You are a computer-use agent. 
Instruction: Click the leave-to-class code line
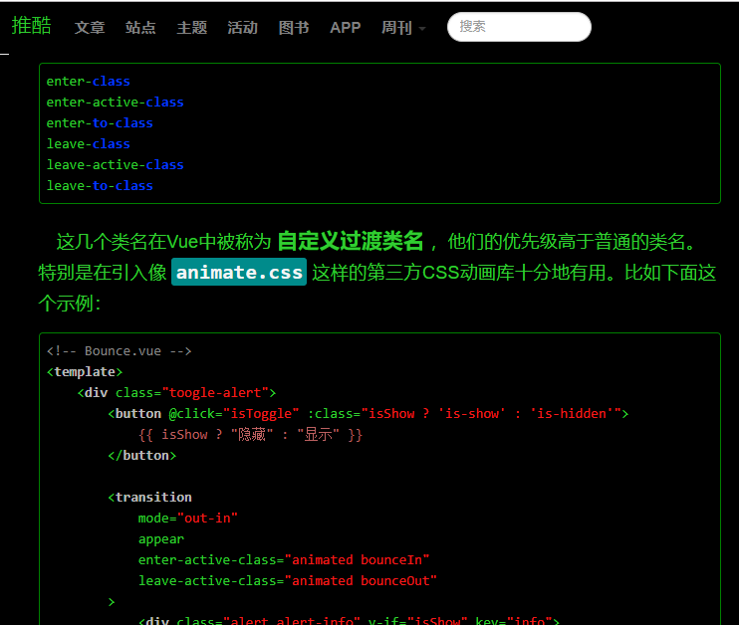click(x=100, y=185)
